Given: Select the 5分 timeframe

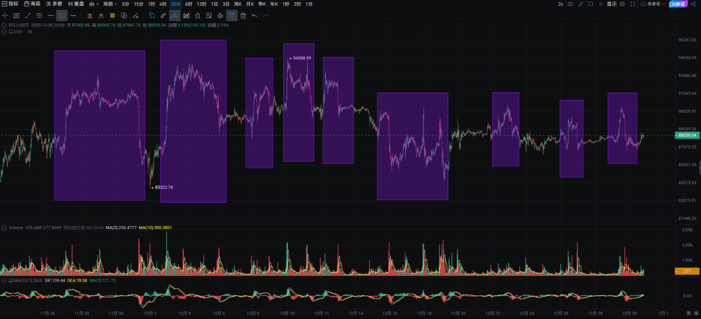Looking at the screenshot, I should point(126,4).
